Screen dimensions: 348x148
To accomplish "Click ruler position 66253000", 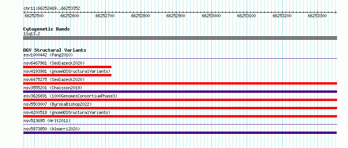I will pyautogui.click(x=211, y=16).
